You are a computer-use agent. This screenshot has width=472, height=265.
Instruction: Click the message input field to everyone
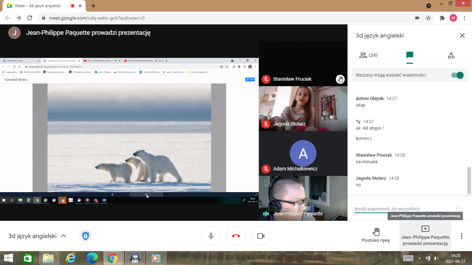click(402, 209)
